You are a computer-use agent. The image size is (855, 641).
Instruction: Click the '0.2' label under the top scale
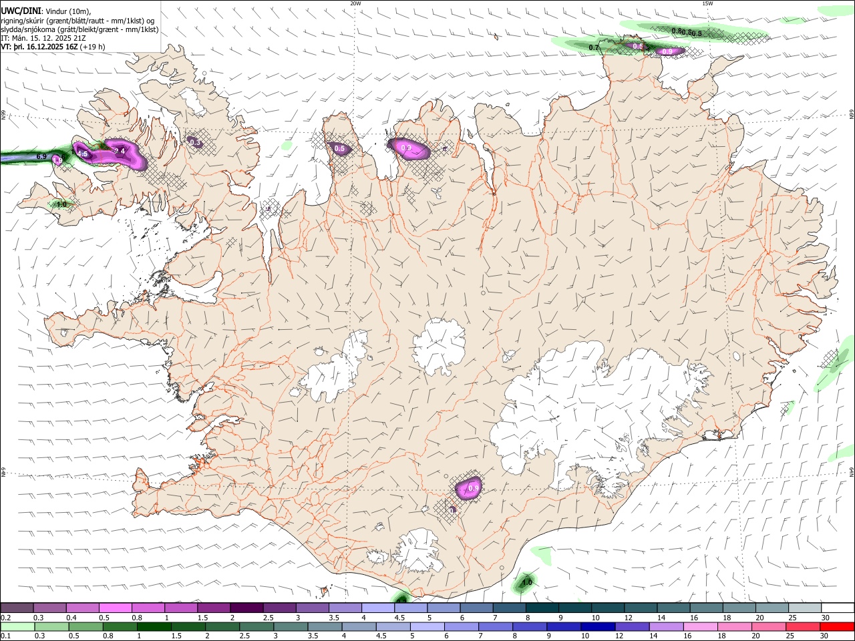pyautogui.click(x=6, y=618)
